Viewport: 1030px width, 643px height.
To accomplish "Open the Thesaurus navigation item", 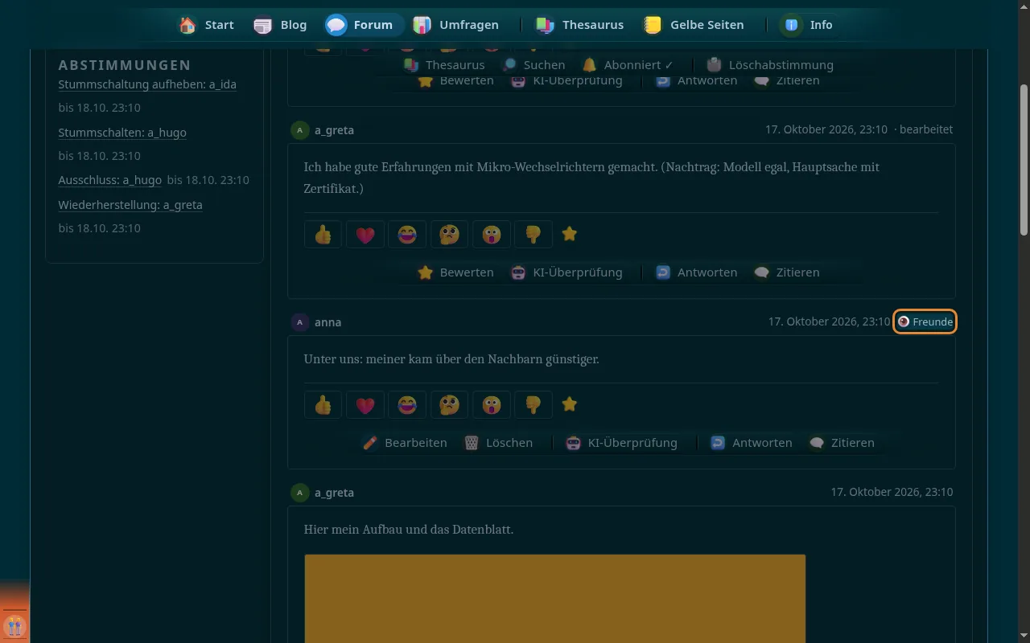I will coord(580,25).
